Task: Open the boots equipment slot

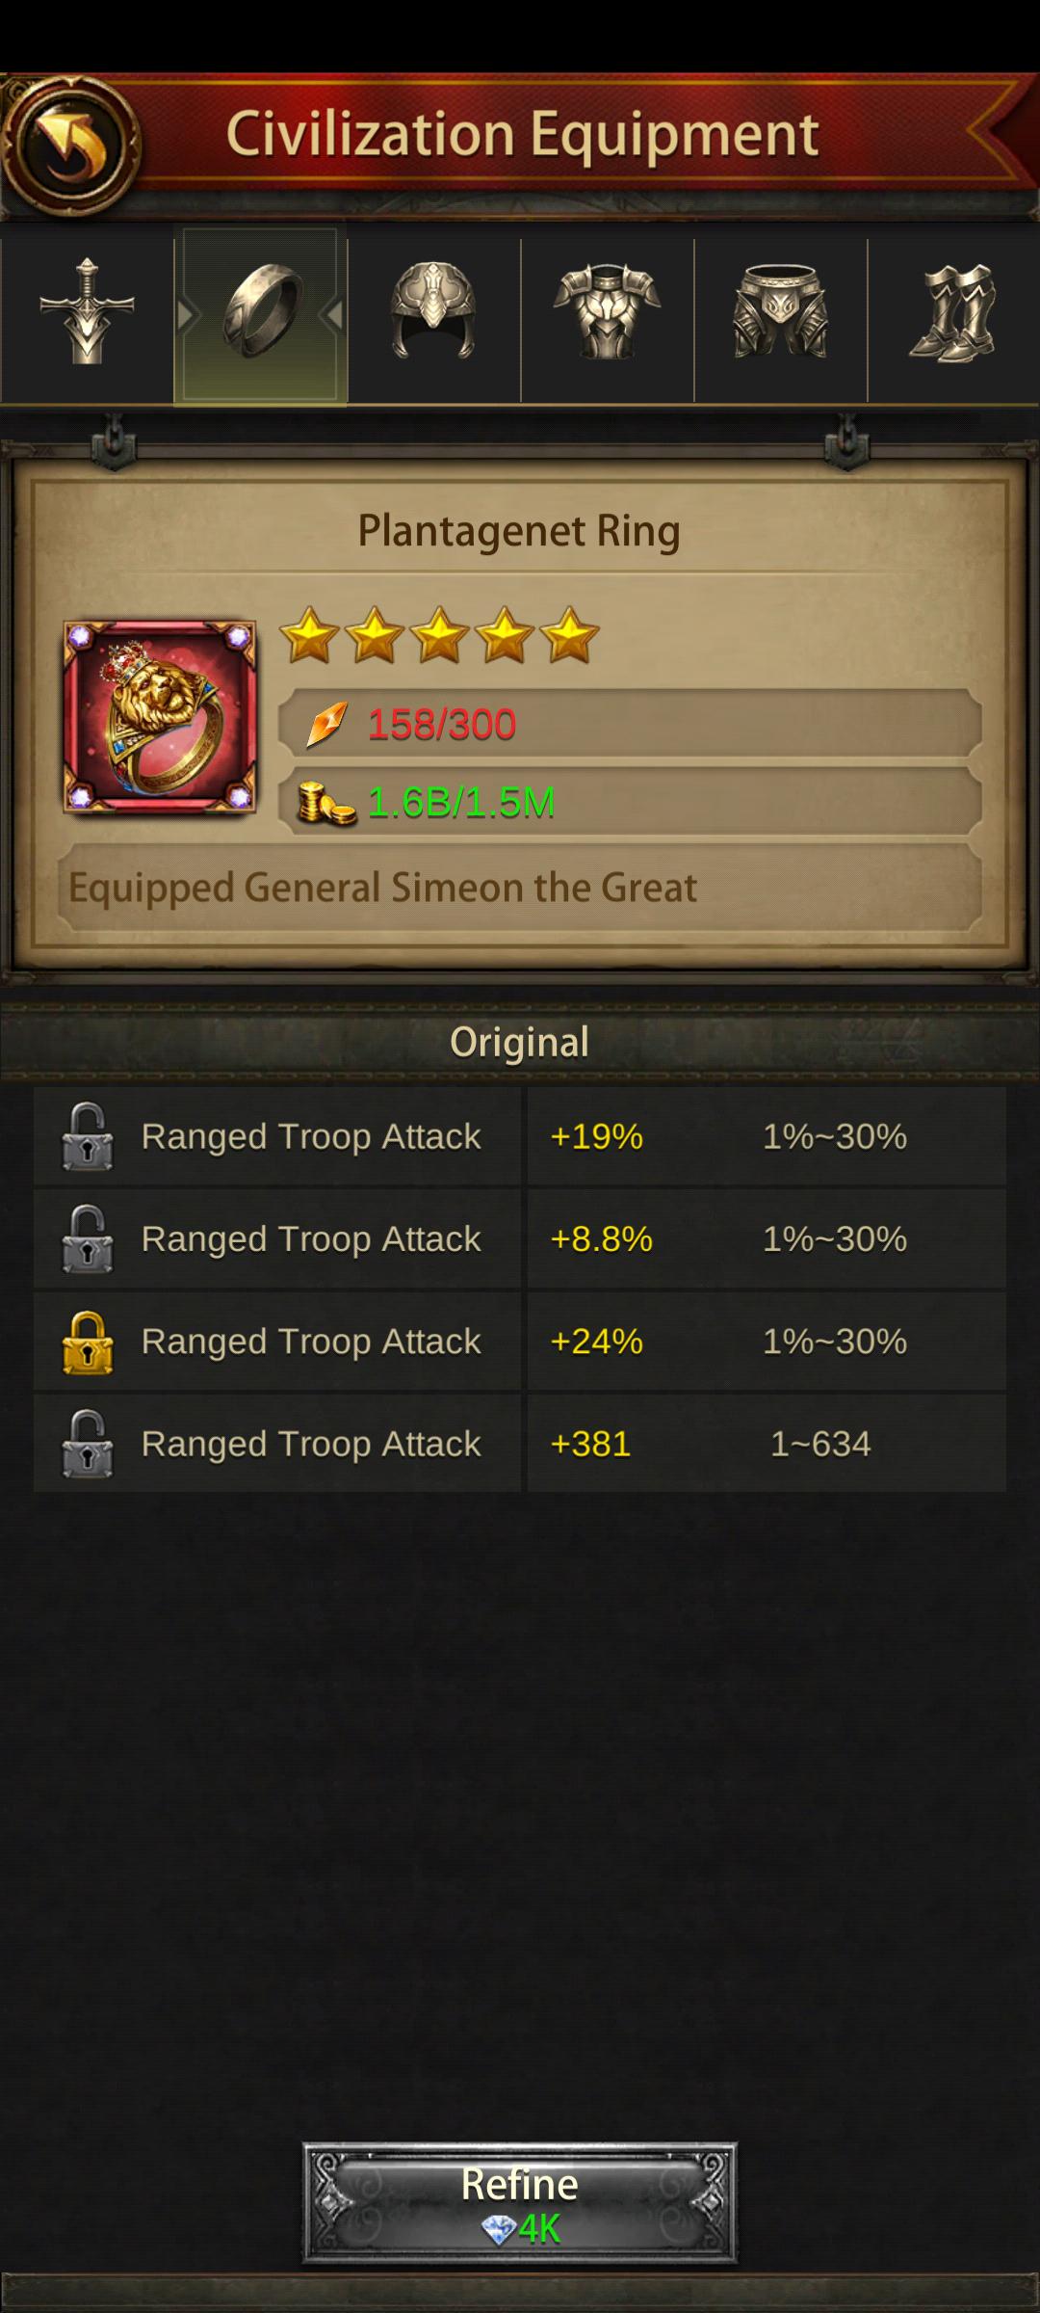Action: (953, 313)
